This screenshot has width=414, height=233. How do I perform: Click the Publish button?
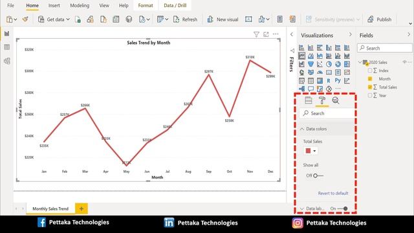click(380, 19)
